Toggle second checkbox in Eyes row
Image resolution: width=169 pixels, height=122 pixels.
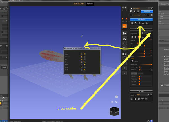[84, 62]
